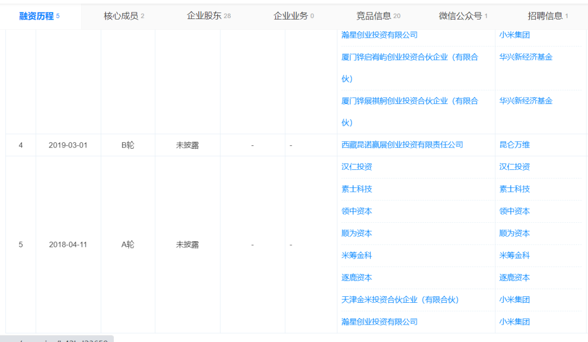
Task: Select the A轮 round cell
Action: click(x=128, y=245)
